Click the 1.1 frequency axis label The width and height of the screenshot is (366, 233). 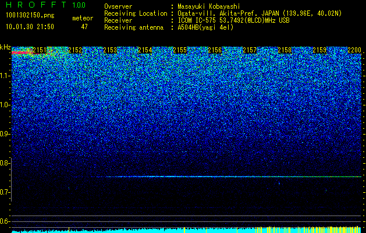pyautogui.click(x=5, y=76)
